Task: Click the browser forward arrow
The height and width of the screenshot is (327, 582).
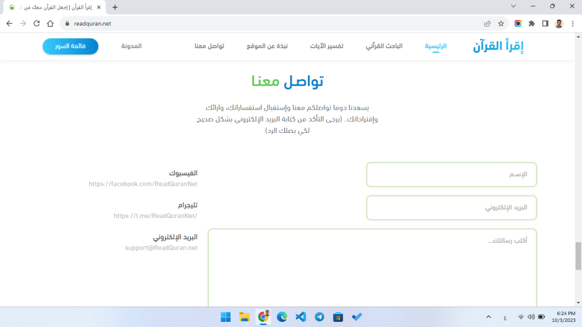Action: pos(23,23)
